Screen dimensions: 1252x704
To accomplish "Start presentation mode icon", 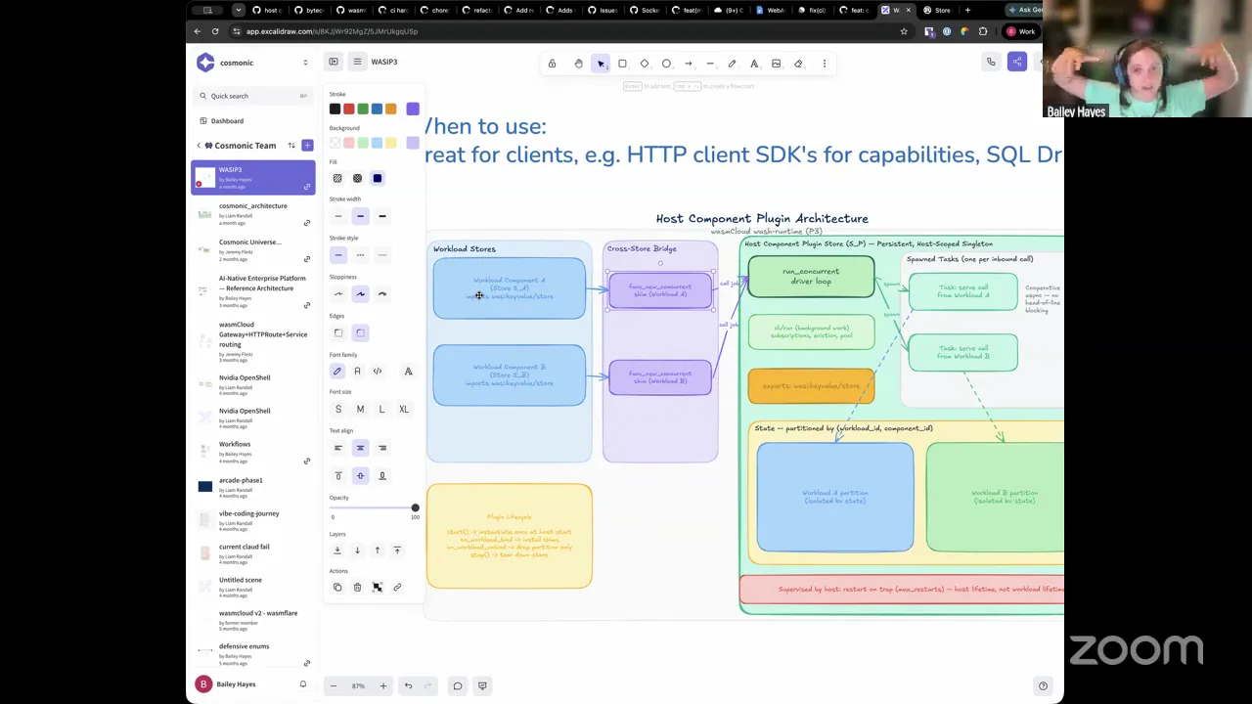I will pyautogui.click(x=482, y=686).
